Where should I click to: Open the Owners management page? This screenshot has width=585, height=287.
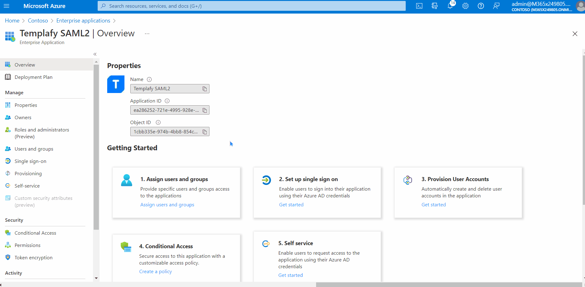click(x=23, y=117)
